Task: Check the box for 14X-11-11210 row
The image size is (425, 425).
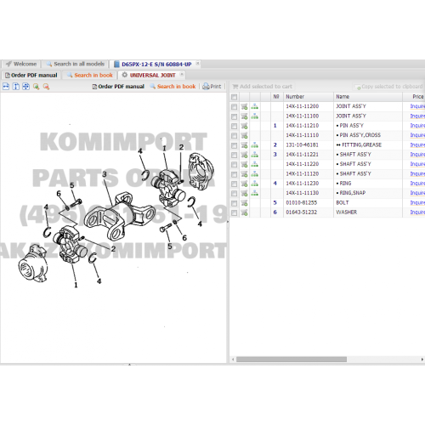Action: coord(234,126)
